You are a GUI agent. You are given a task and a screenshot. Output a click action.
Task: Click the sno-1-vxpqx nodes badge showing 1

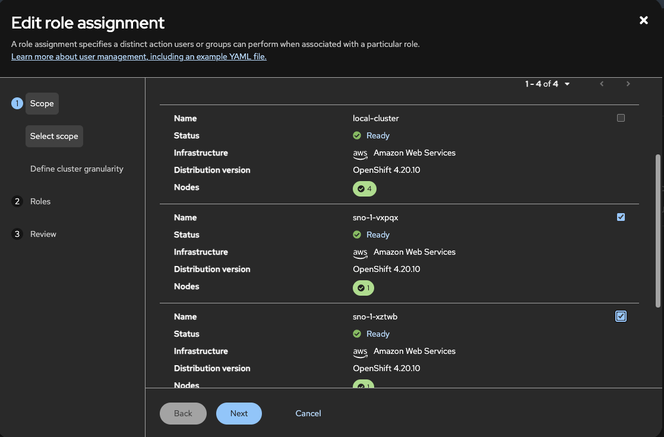pos(363,289)
